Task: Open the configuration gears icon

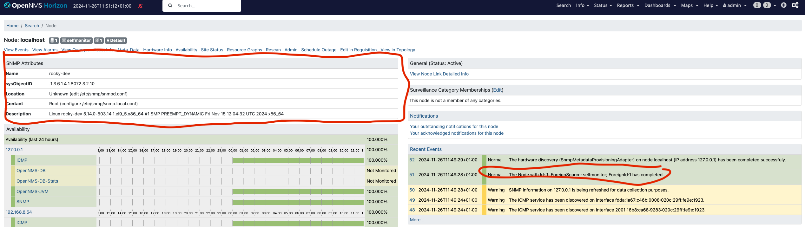Action: [795, 5]
